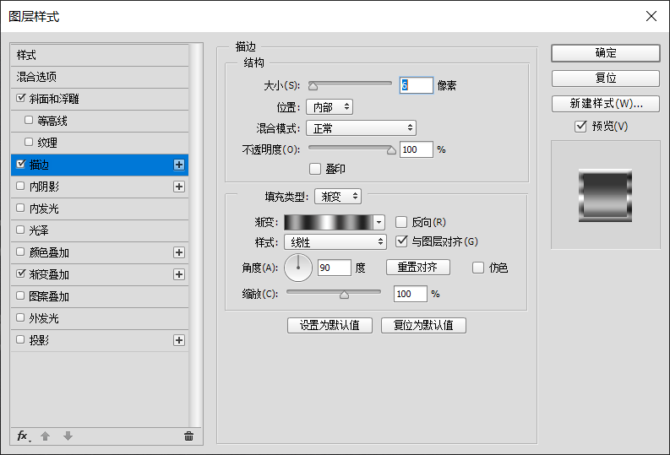Open the 位置 dropdown showing 内部
This screenshot has width=670, height=455.
tap(330, 107)
